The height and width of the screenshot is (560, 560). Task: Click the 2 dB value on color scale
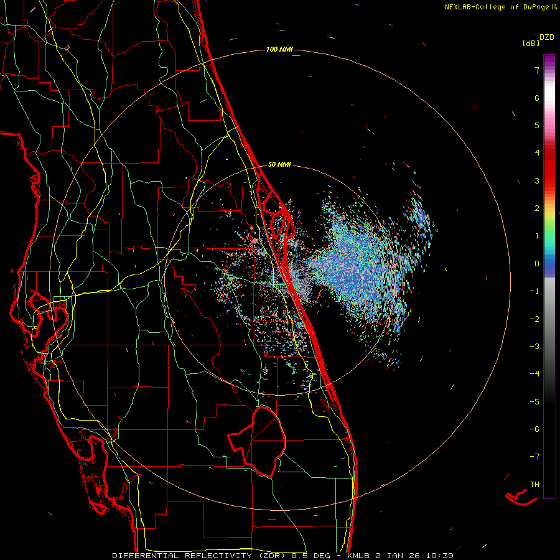coord(537,208)
